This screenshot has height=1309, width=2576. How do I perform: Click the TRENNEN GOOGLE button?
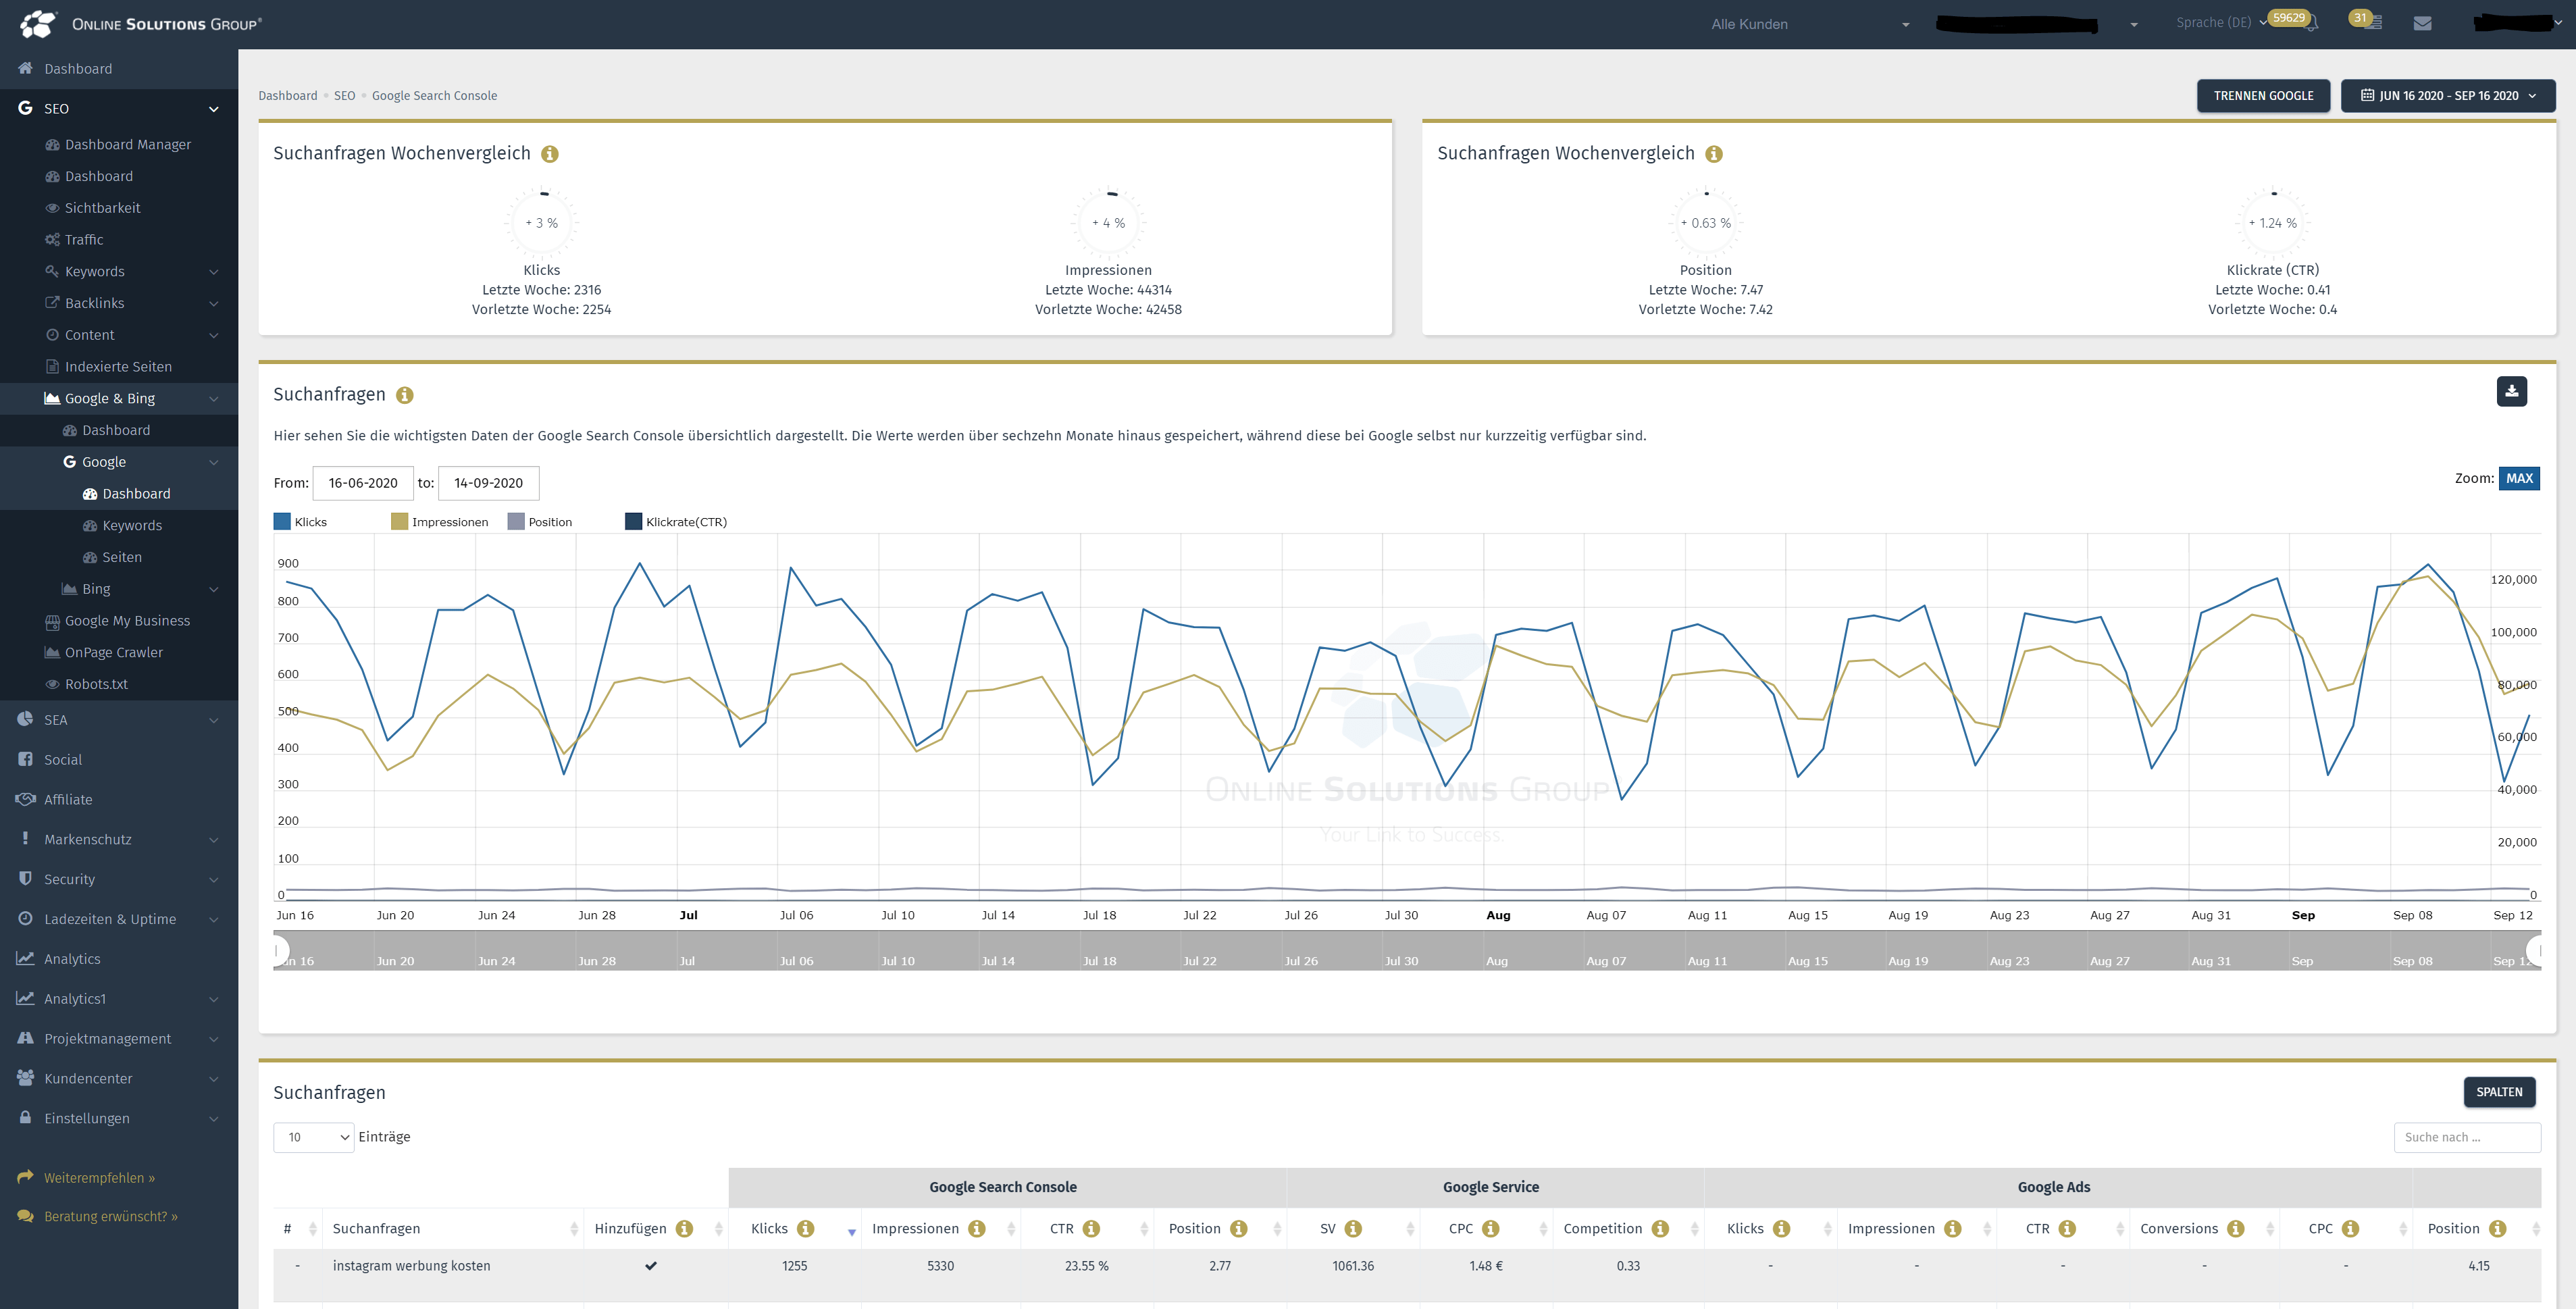[2263, 96]
